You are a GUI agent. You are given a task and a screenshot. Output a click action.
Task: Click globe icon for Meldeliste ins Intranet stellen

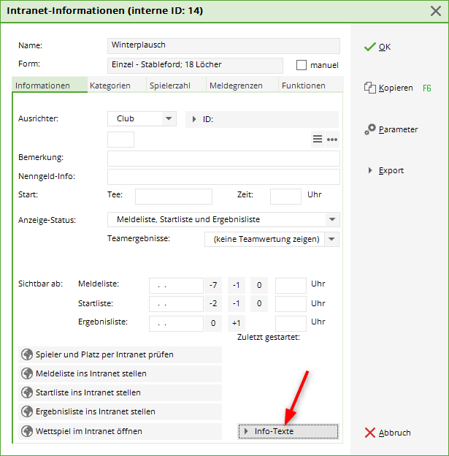[28, 373]
